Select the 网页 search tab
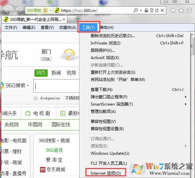 coord(41,73)
